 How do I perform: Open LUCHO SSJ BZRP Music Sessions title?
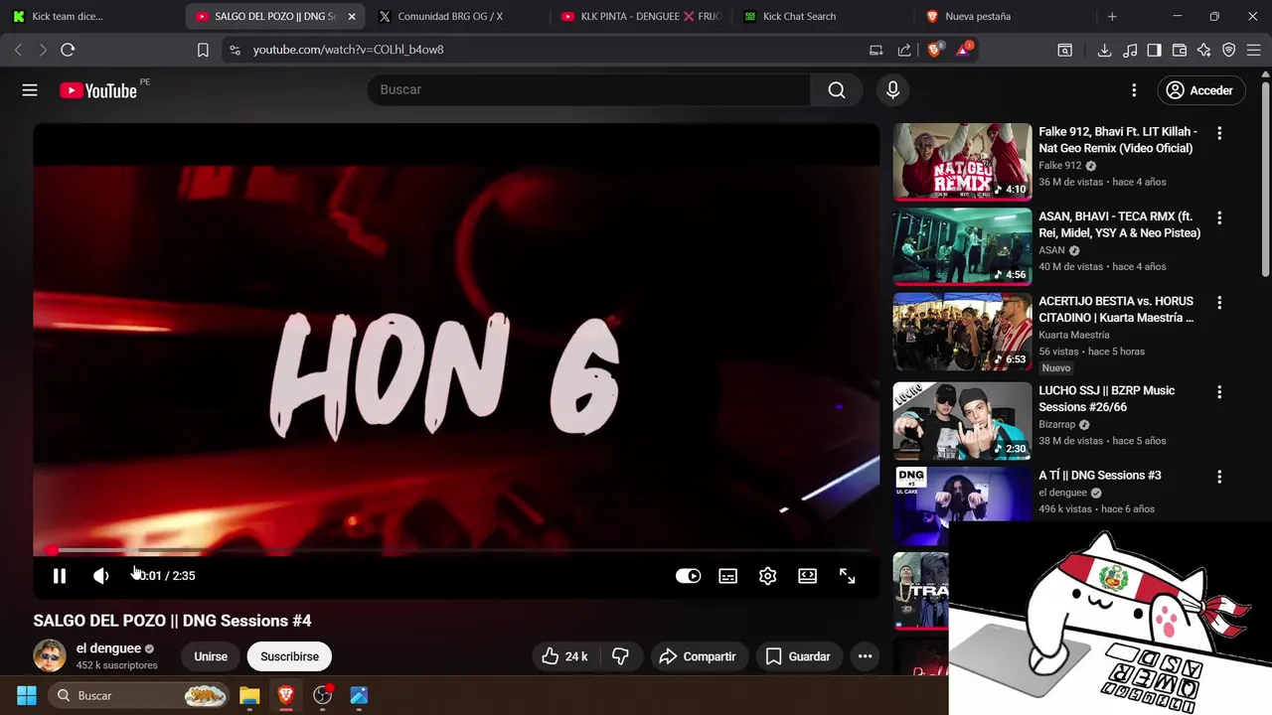coord(1107,398)
